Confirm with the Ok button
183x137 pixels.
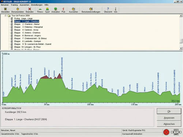169,111
